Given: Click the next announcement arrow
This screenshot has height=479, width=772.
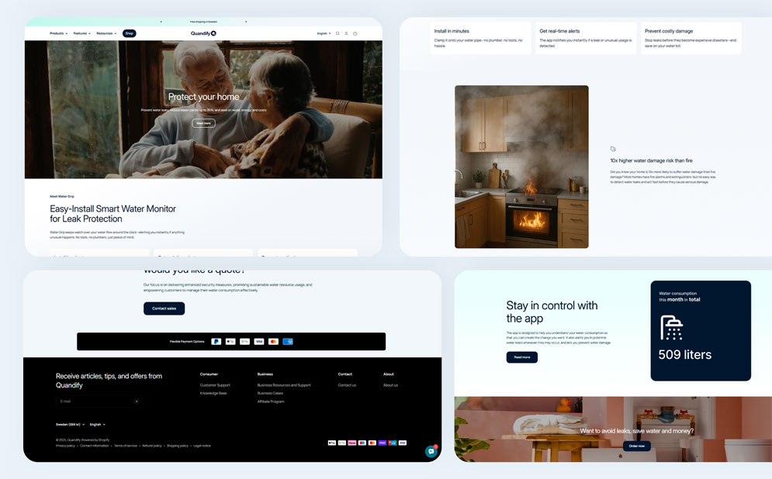Looking at the screenshot, I should pyautogui.click(x=247, y=22).
